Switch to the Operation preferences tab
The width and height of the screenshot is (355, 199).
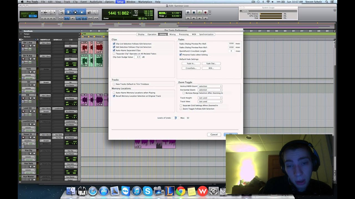152,34
